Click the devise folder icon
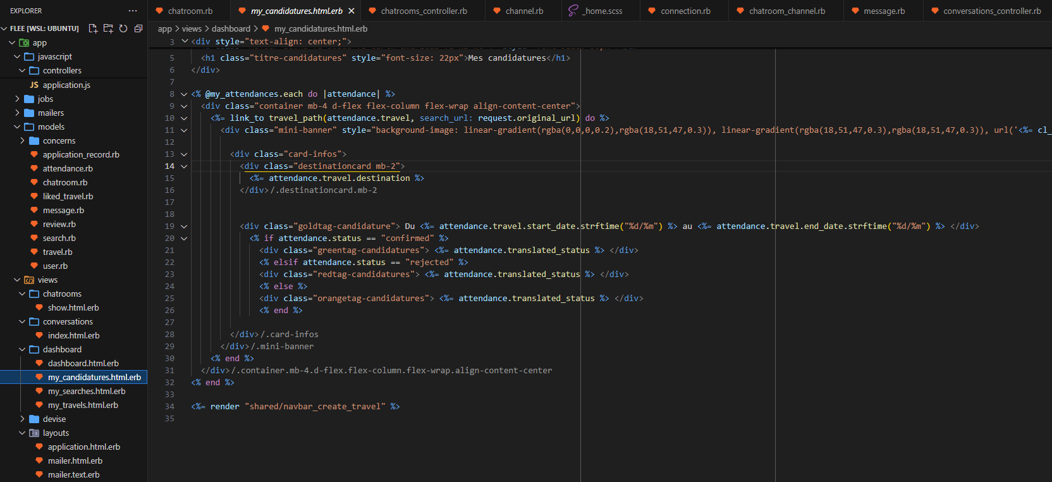 click(34, 419)
